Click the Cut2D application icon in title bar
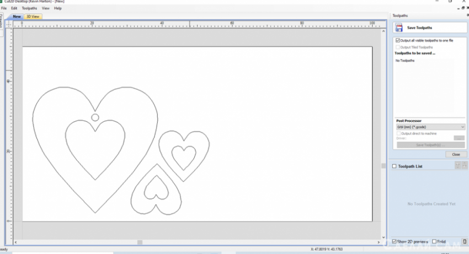The width and height of the screenshot is (469, 254). click(x=2, y=2)
